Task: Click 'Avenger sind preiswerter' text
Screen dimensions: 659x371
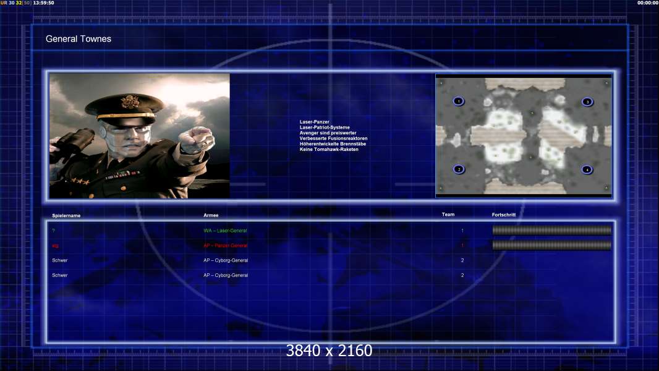Action: point(328,133)
